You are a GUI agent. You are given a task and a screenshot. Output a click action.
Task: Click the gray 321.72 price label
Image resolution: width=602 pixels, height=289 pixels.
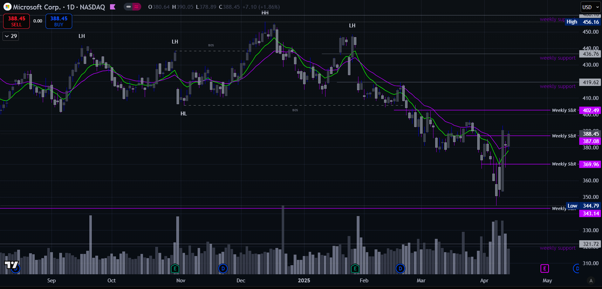(590, 244)
